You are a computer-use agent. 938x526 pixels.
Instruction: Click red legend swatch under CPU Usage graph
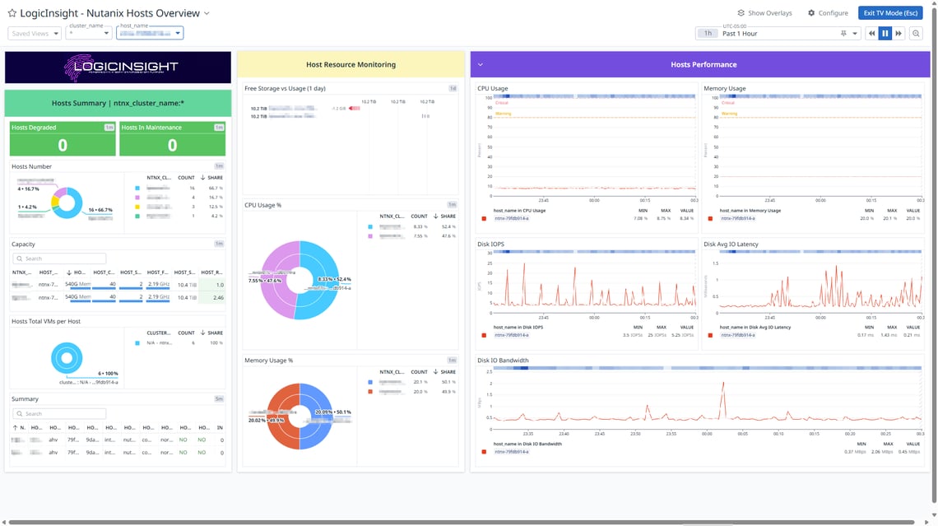[x=484, y=218]
